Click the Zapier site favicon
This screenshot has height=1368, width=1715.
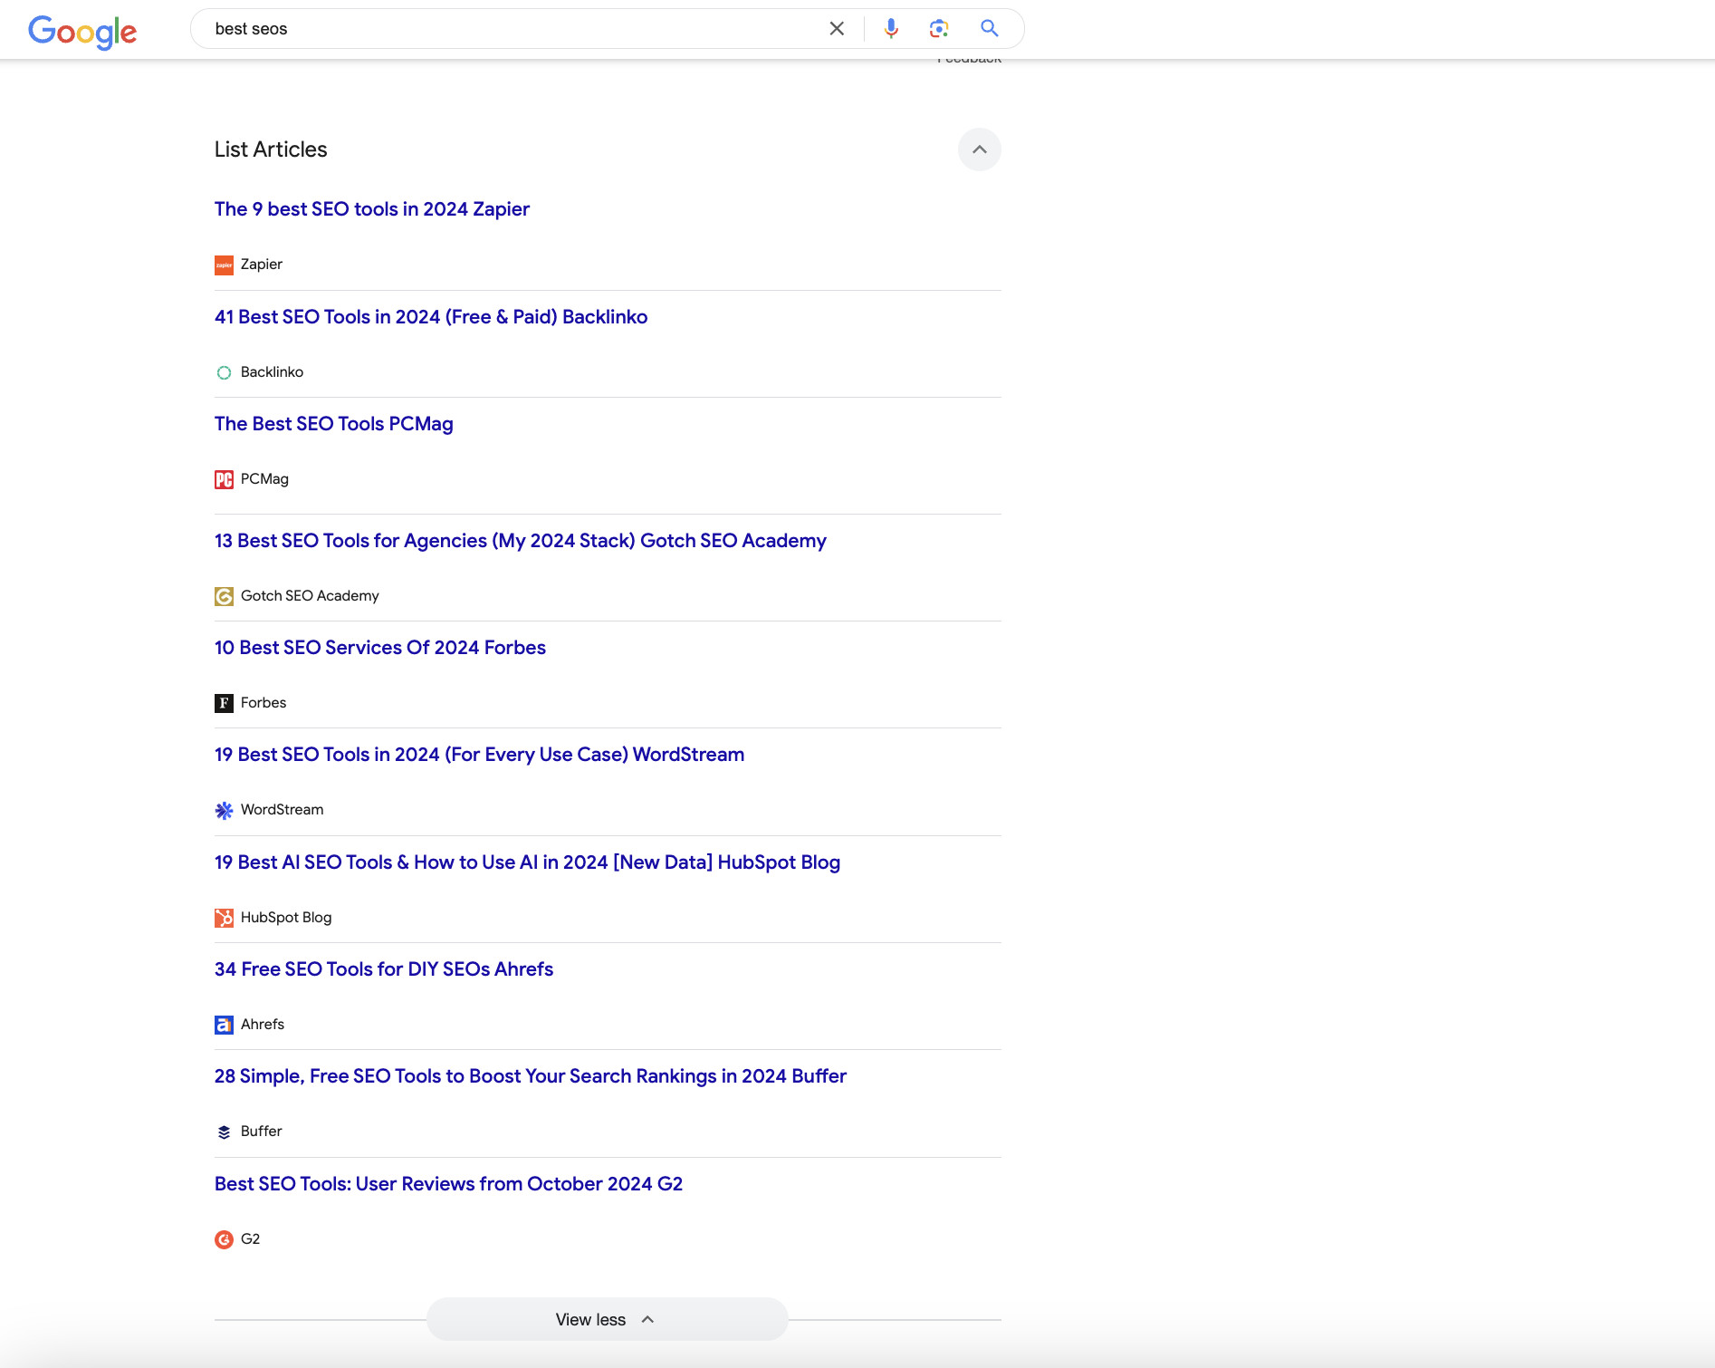(224, 265)
